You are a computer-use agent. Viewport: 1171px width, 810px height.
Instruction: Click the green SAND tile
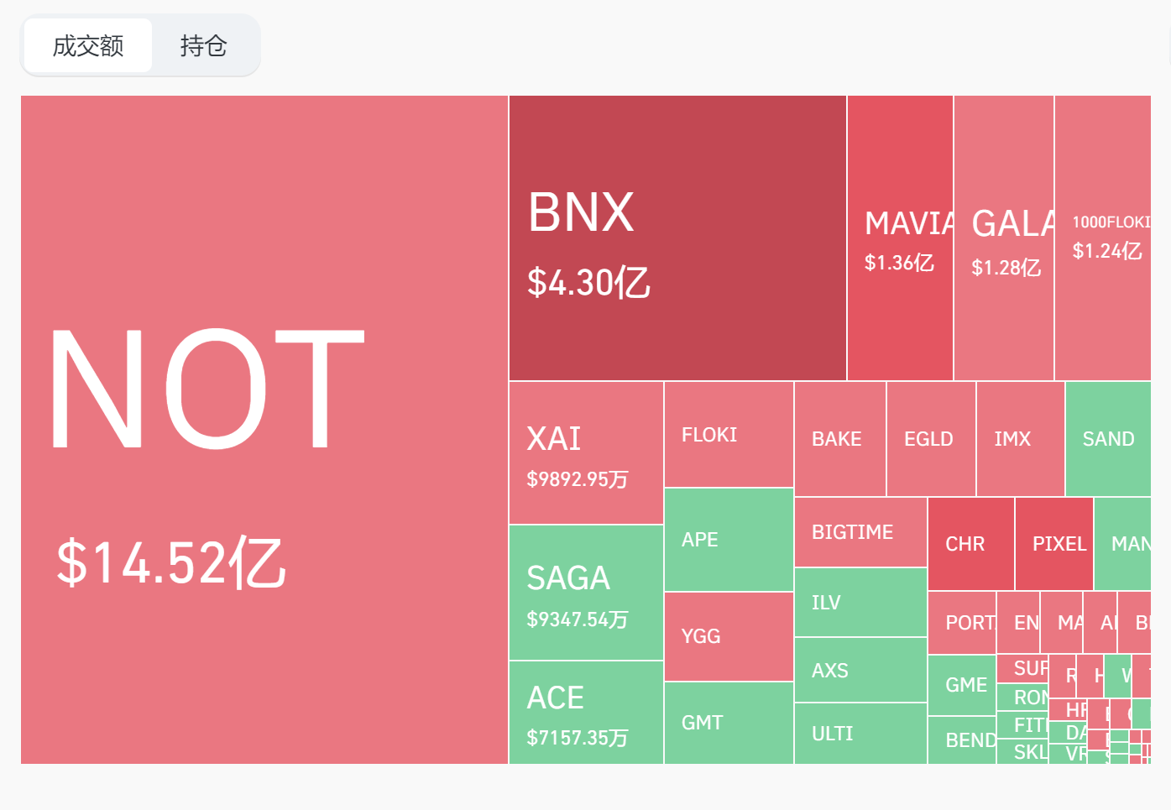1108,439
